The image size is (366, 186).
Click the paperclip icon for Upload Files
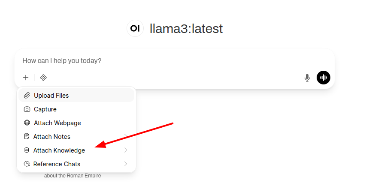[x=27, y=95]
